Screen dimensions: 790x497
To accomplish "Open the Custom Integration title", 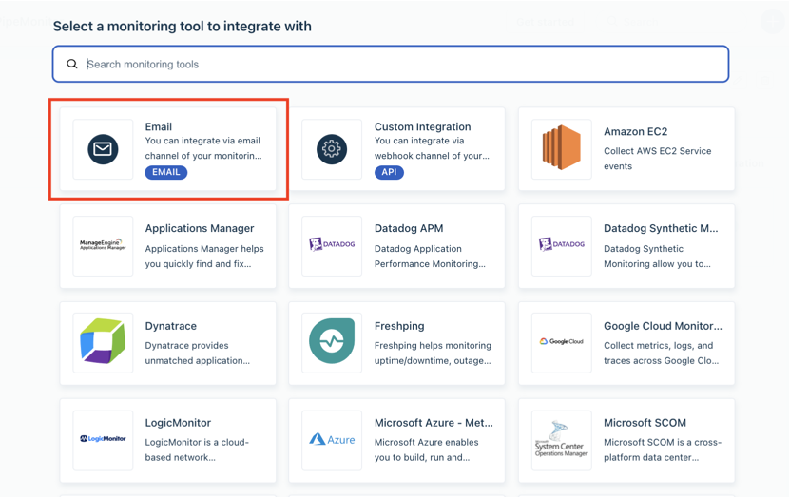I will coord(423,127).
